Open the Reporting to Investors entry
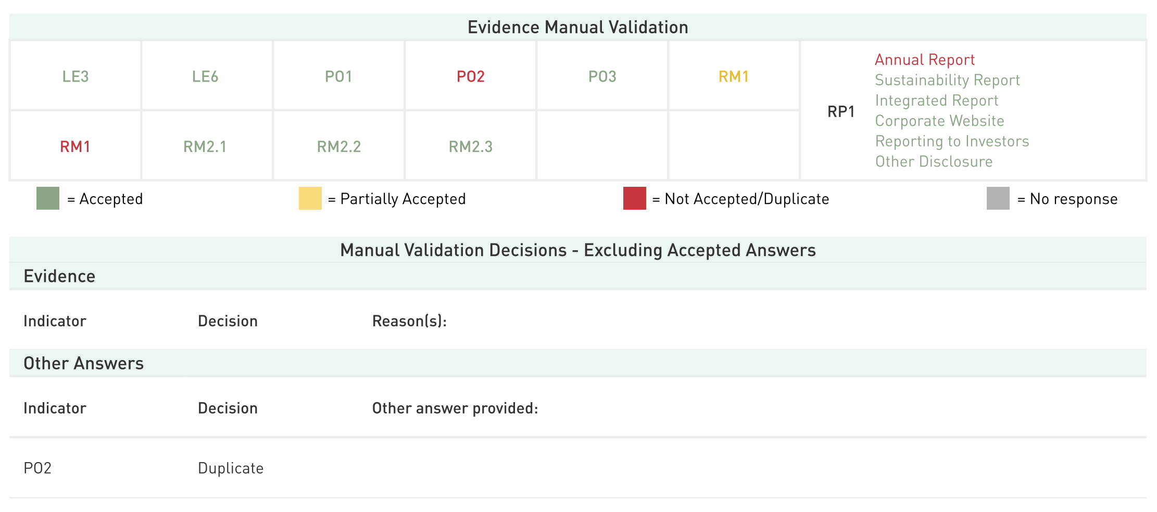Screen dimensions: 1157x512 point(952,142)
